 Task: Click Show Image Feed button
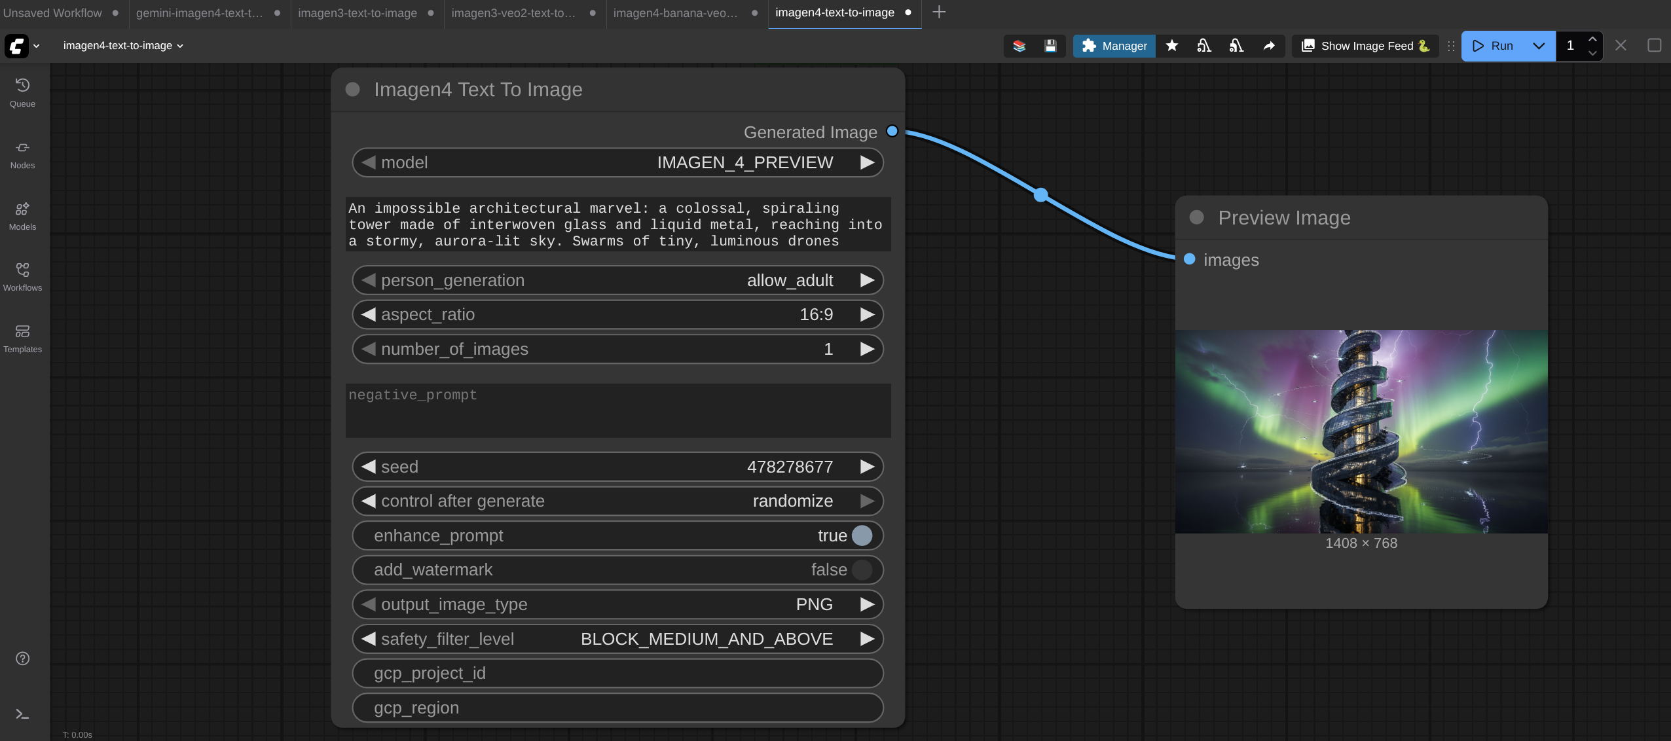pyautogui.click(x=1365, y=46)
